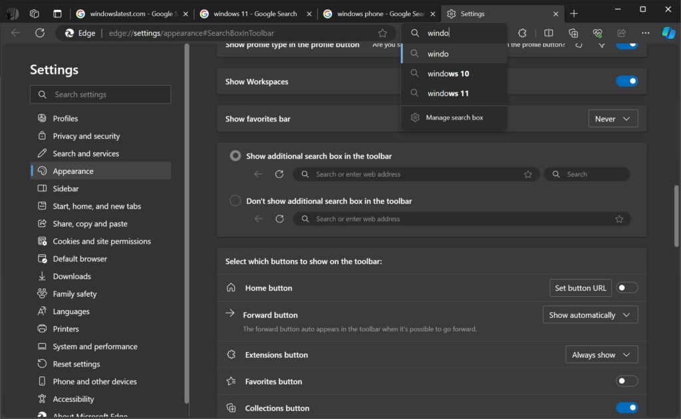Click the Search settings input field

pyautogui.click(x=100, y=94)
